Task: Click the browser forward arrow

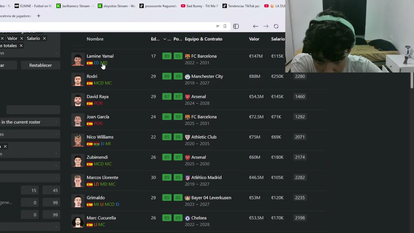Action: [x=266, y=26]
